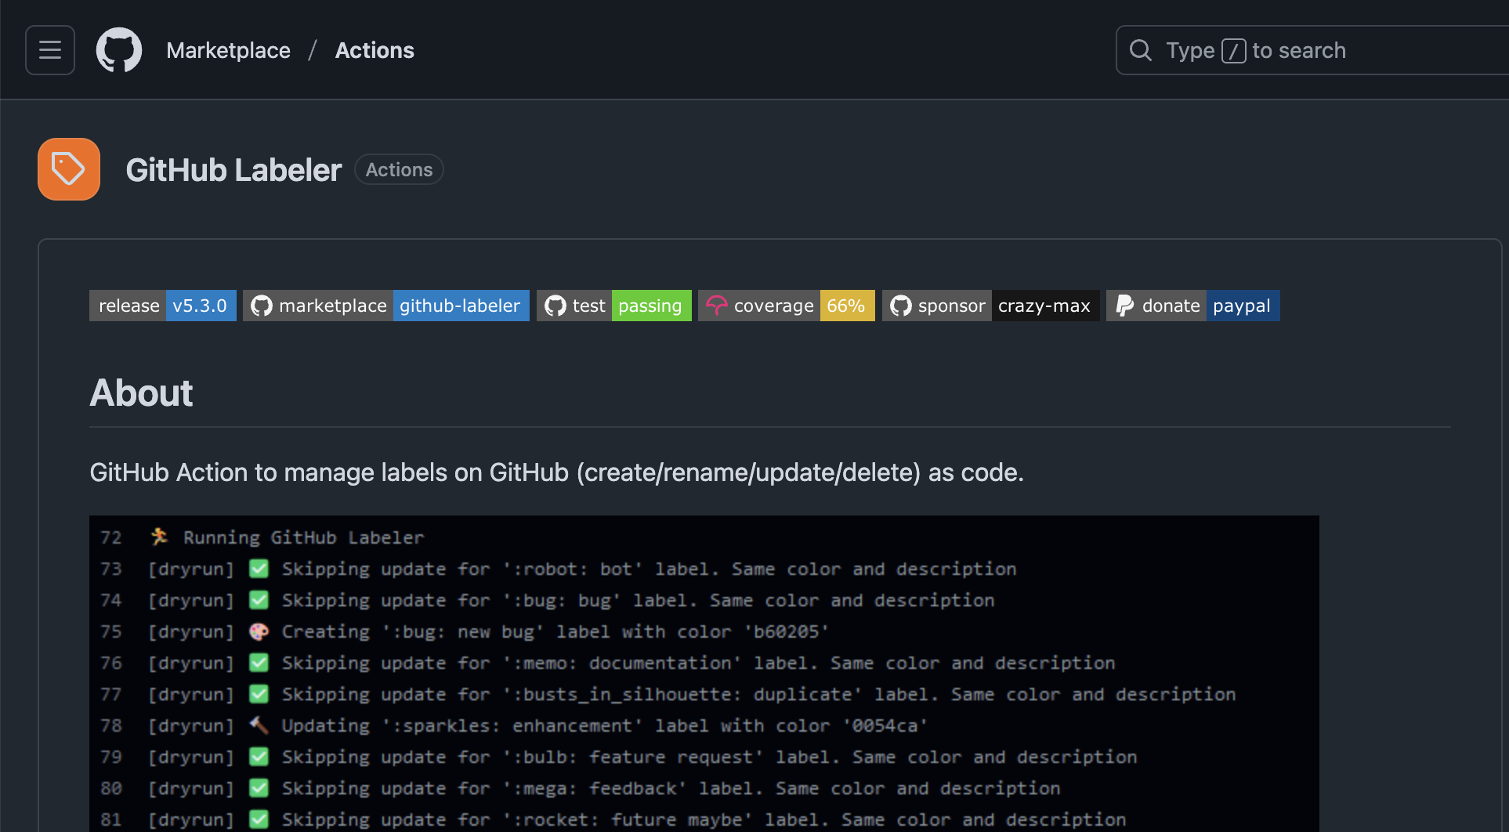The image size is (1509, 832).
Task: Click the octocat icon on the marketplace badge
Action: pyautogui.click(x=263, y=306)
